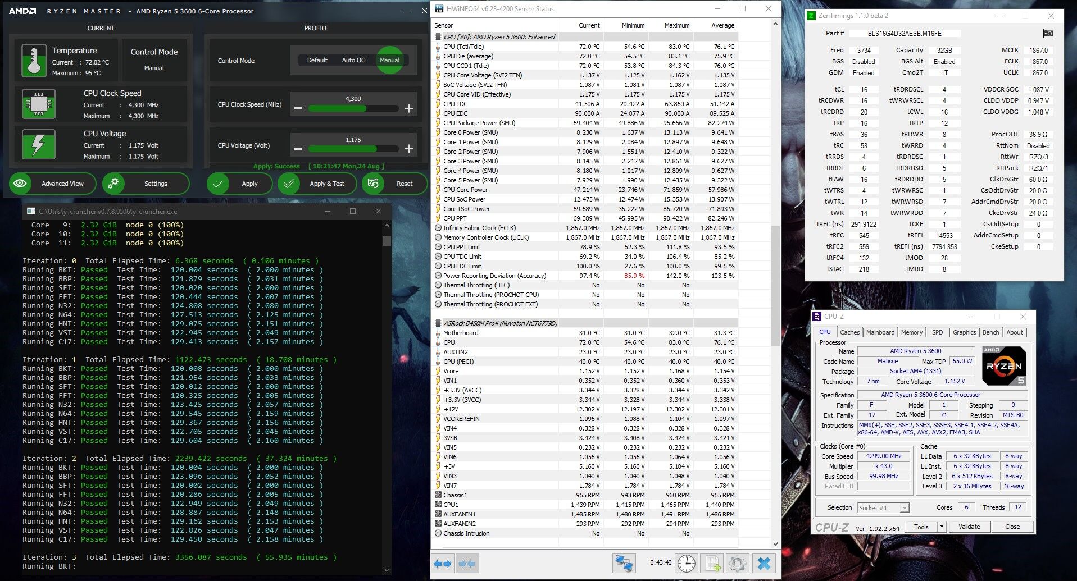This screenshot has height=581, width=1077.
Task: Switch to the CPU tab in CPU-Z
Action: click(x=825, y=332)
